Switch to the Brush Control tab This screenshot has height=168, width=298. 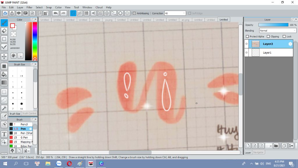29,113
